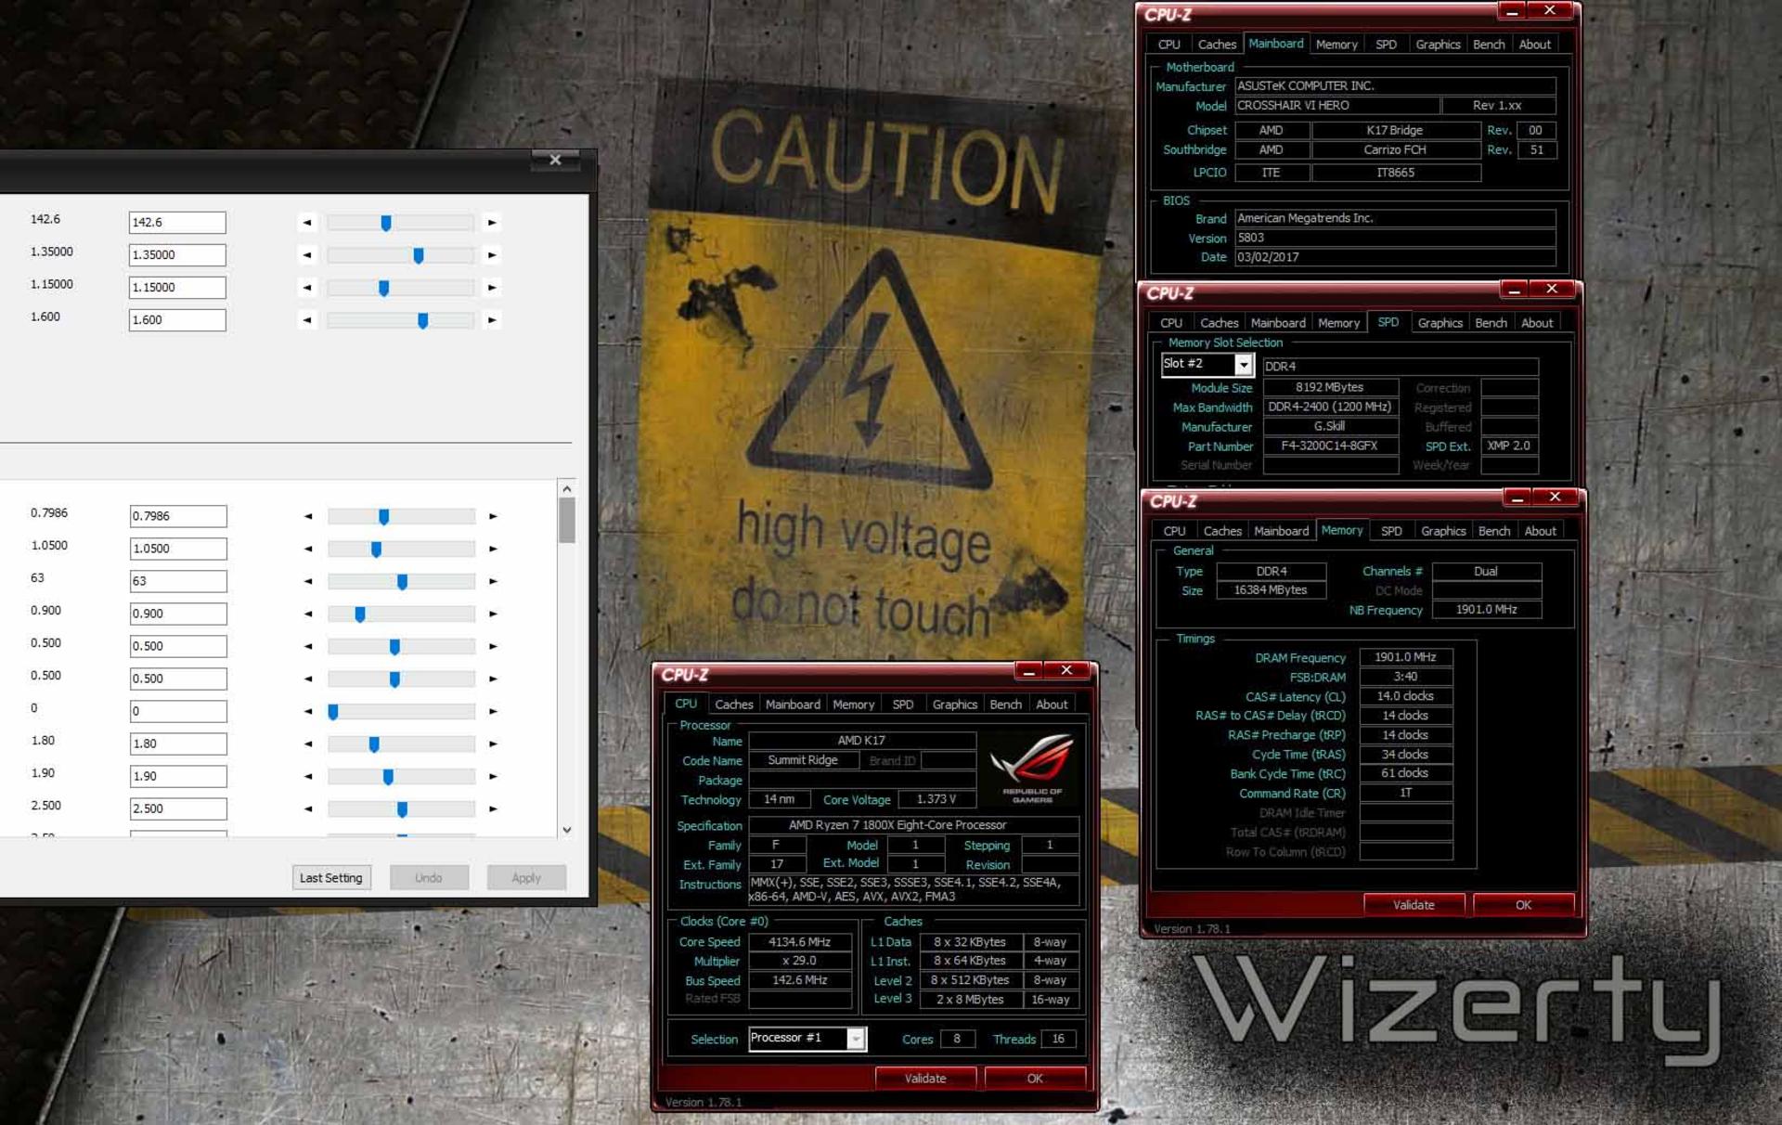Click the '16384 MBytes' memory size value
This screenshot has height=1125, width=1782.
(1271, 590)
